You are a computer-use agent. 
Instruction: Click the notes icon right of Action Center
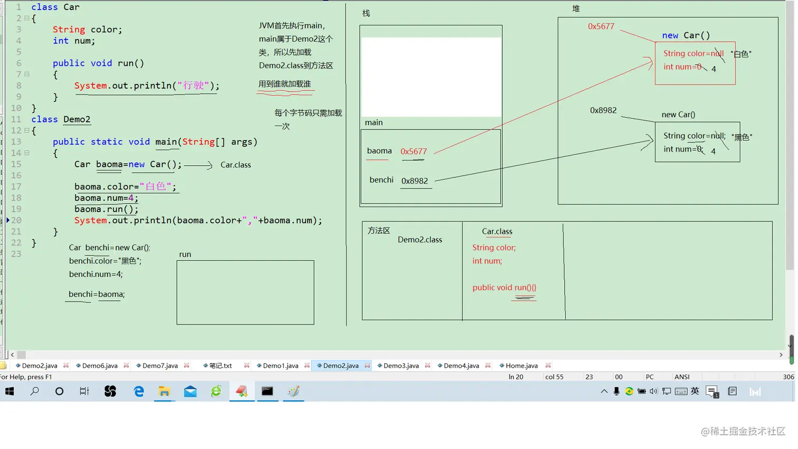click(x=733, y=391)
